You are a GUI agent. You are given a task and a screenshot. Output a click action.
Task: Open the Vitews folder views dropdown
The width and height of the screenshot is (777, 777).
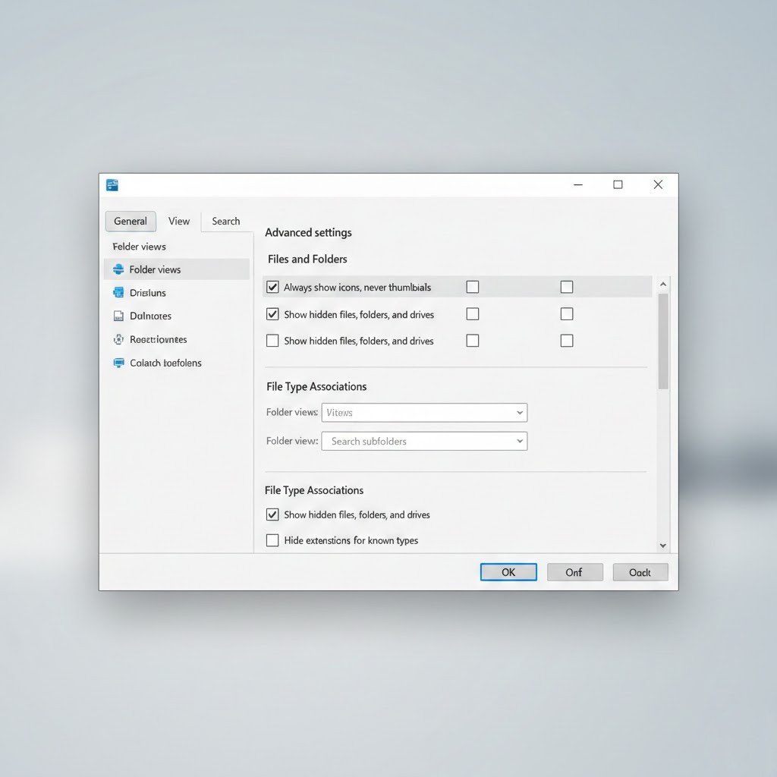pyautogui.click(x=424, y=413)
